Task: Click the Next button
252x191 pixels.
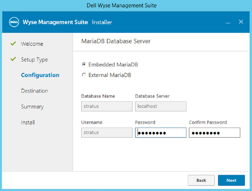Action: coord(231,180)
